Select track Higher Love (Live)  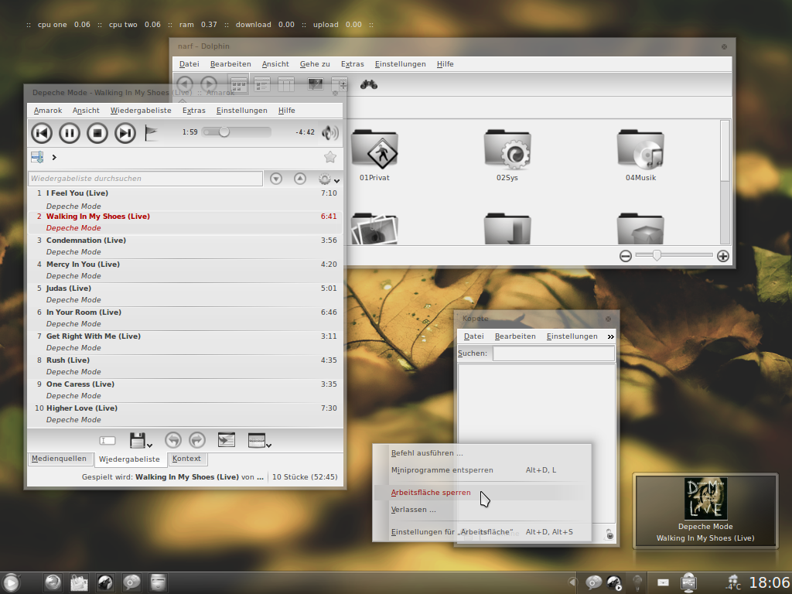(x=186, y=414)
